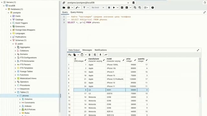Switch to the Query tab
Screen dimensions: 207x116
click(65, 12)
